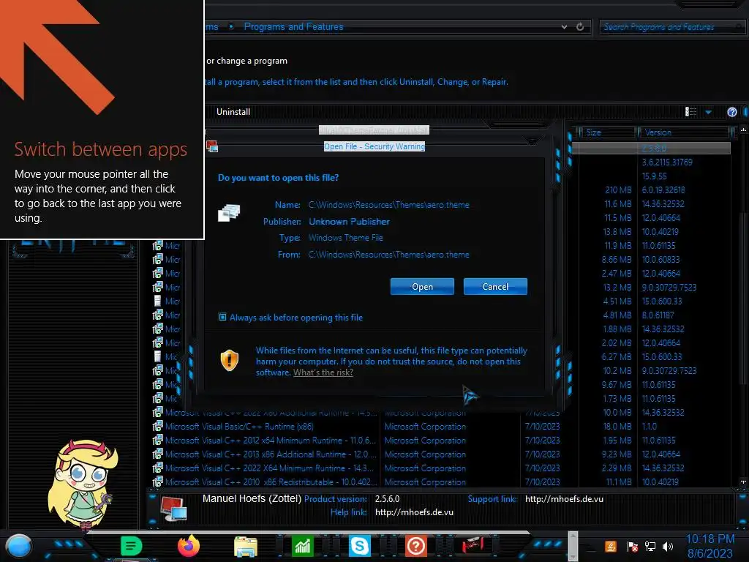Open Programs and Features help icon
Image resolution: width=749 pixels, height=562 pixels.
731,112
